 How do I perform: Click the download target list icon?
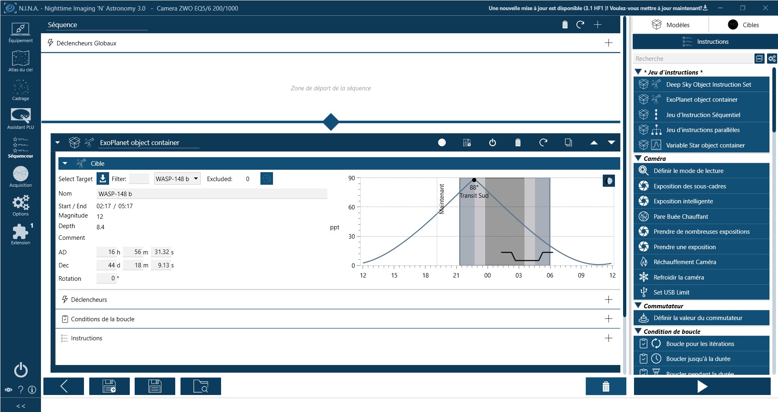point(103,179)
